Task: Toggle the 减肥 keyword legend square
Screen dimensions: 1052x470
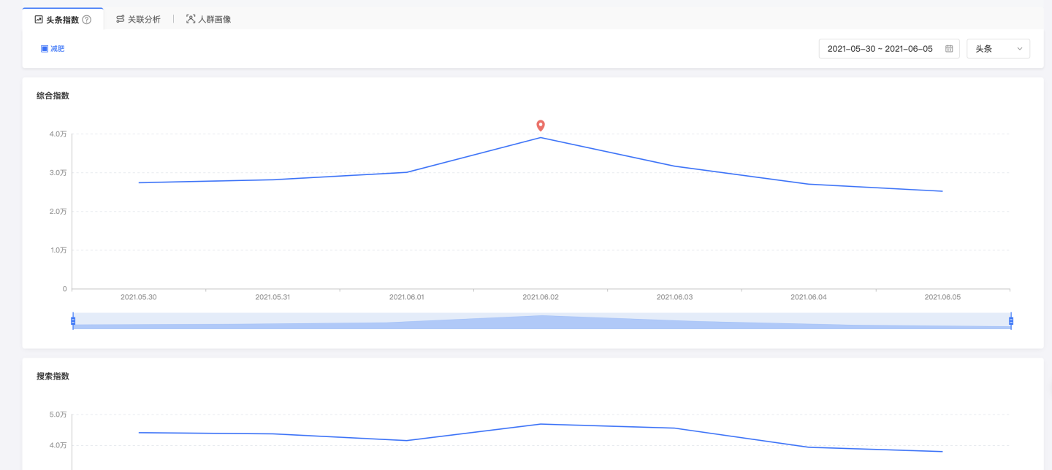Action: coord(45,49)
